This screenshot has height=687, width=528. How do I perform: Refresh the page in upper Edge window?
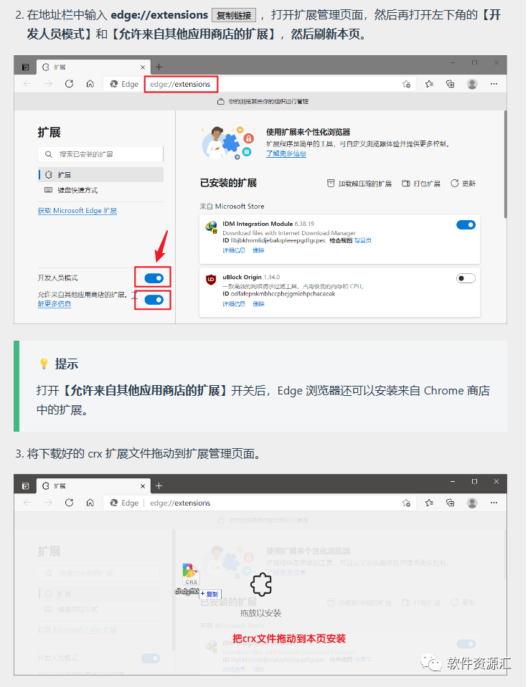70,84
